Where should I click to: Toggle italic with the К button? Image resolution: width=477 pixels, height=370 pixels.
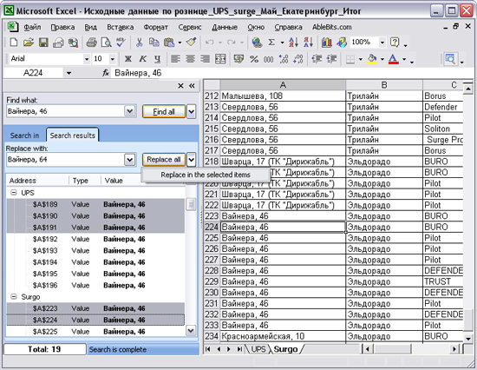(143, 59)
